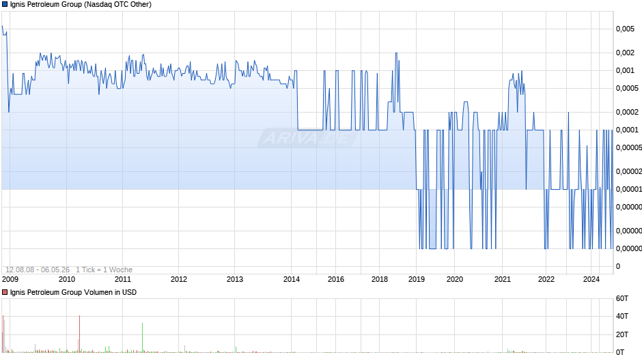
Task: Click the 0,001 price axis label
Action: pyautogui.click(x=625, y=71)
